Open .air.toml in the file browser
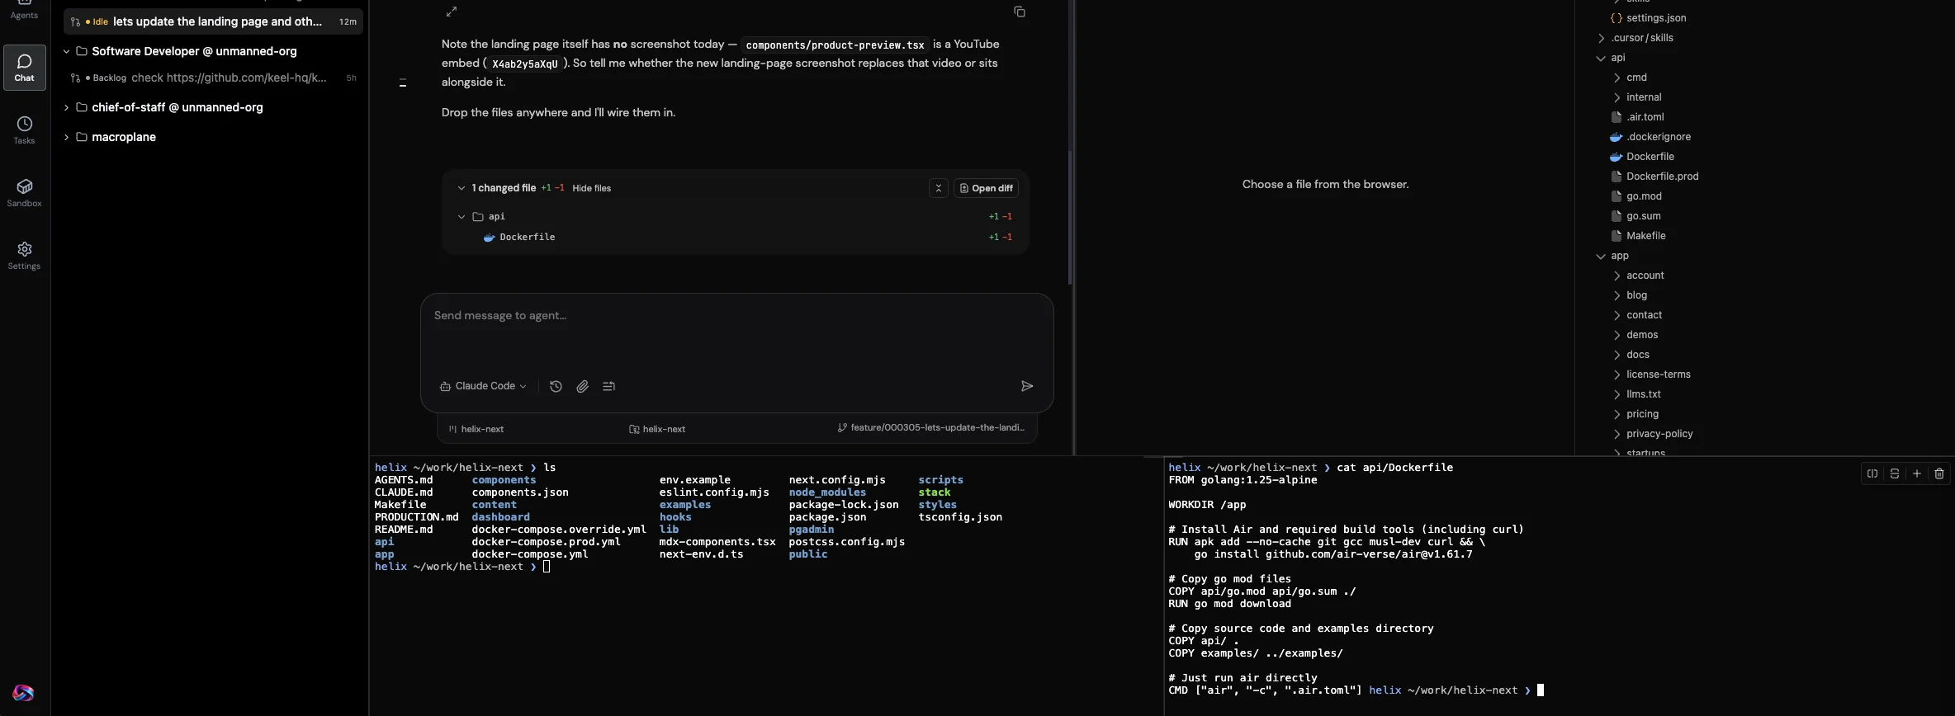Screen dimensions: 1955x716 click(1645, 117)
